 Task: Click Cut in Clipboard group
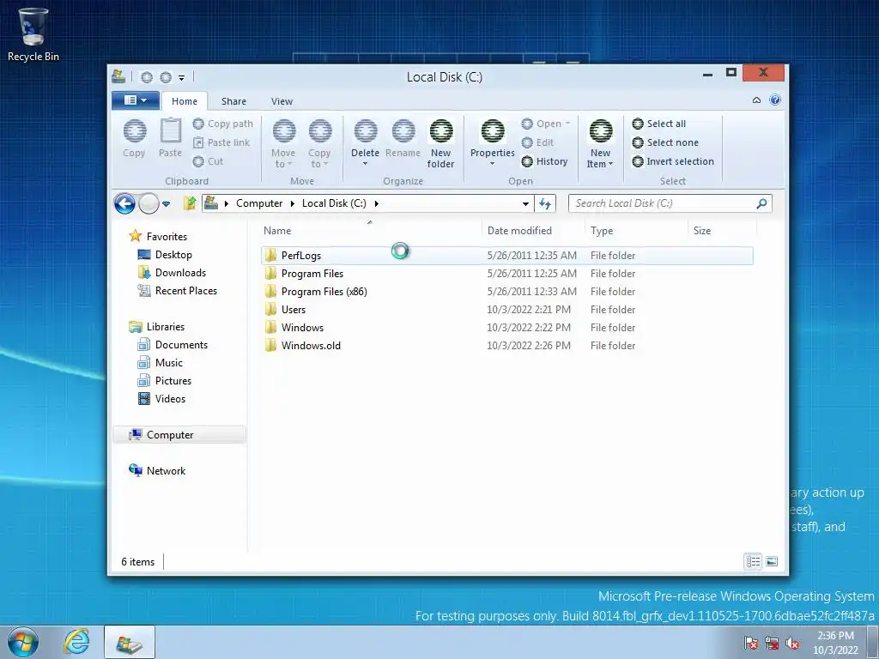[x=208, y=161]
